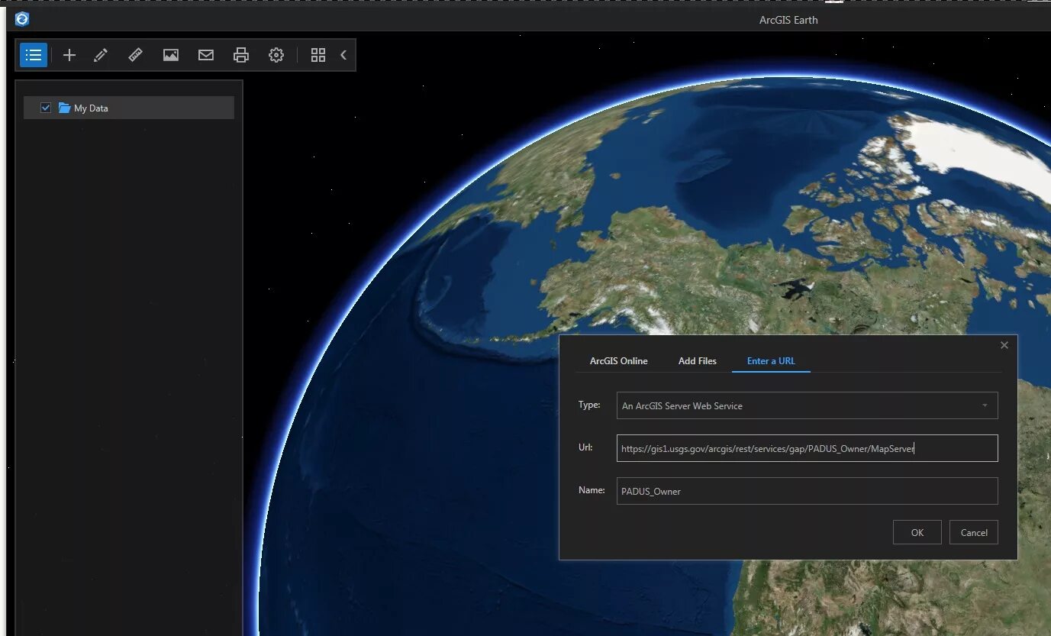1051x636 pixels.
Task: Click the Cancel button
Action: coord(973,533)
